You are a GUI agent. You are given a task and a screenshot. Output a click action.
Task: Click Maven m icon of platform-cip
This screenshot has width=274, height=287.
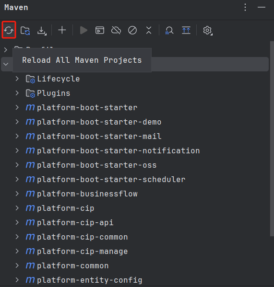point(30,208)
